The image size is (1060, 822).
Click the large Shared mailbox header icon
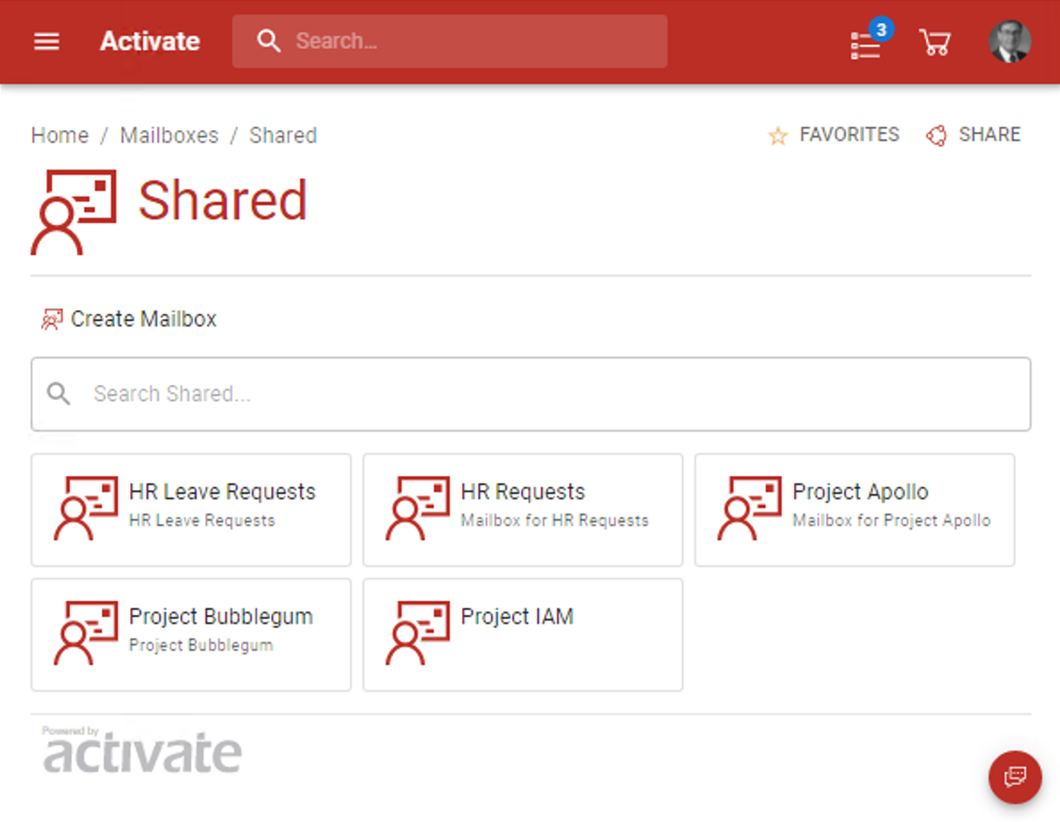coord(74,212)
